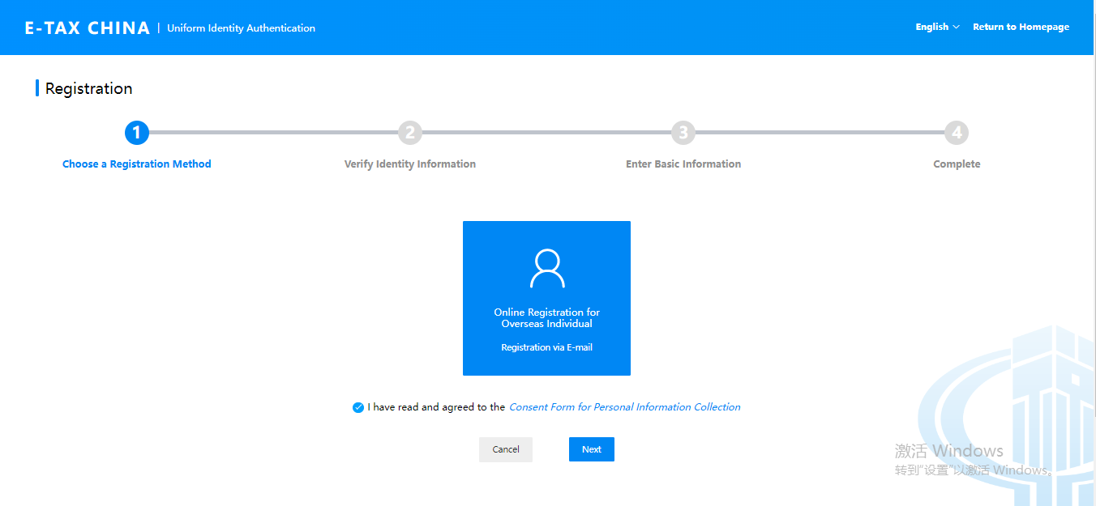This screenshot has width=1096, height=506.
Task: Click the person icon on registration tile
Action: [546, 269]
